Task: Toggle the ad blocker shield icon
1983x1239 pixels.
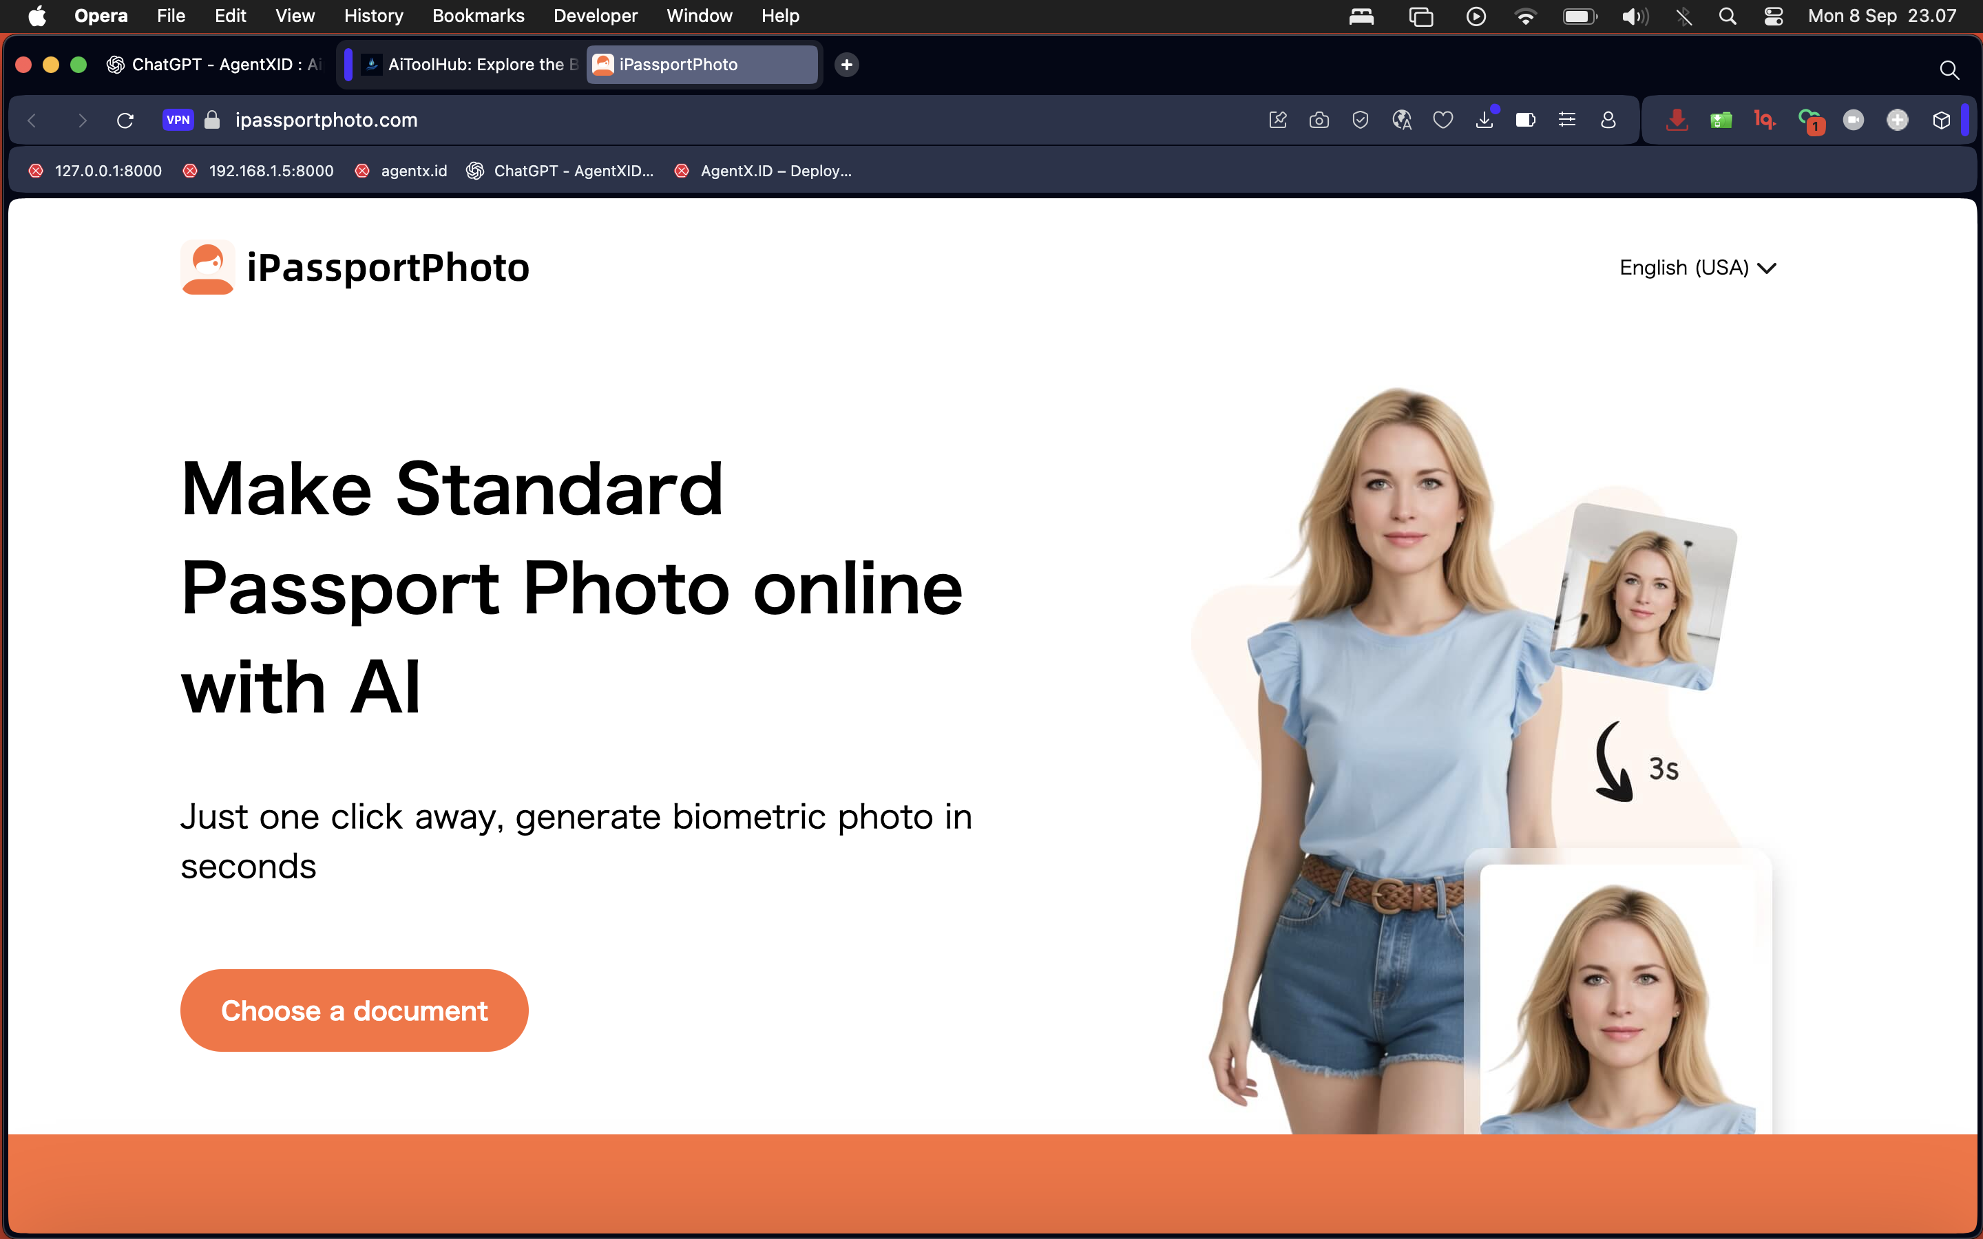Action: click(1361, 120)
